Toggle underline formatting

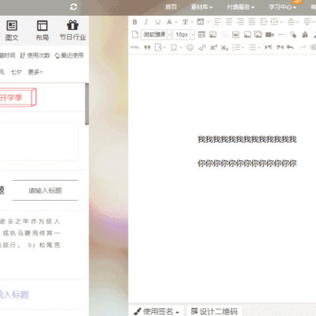pos(158,22)
